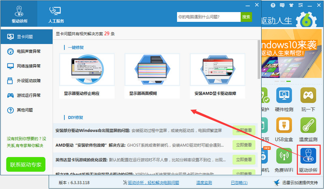Minimize the 驱动诊所 dialog window
Viewport: 324px width, 189px height.
pyautogui.click(x=247, y=6)
